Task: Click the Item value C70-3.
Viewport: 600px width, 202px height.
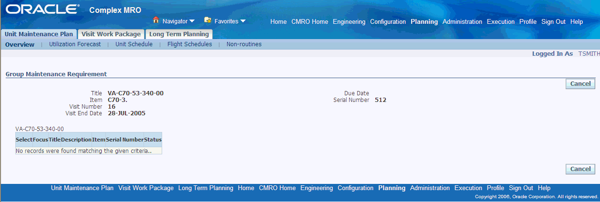Action: (117, 100)
